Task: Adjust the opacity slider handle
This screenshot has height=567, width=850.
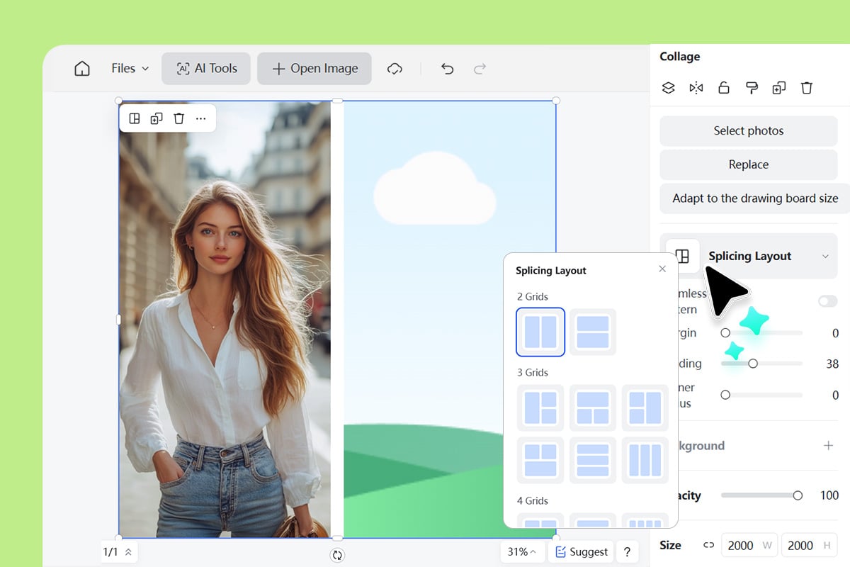Action: coord(798,495)
